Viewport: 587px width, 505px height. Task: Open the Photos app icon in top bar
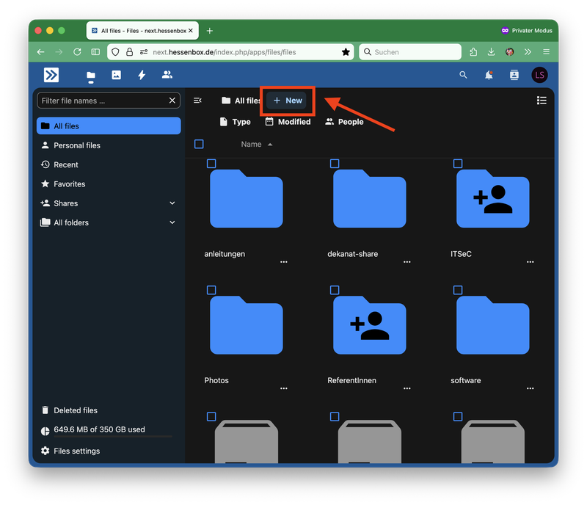[x=117, y=75]
